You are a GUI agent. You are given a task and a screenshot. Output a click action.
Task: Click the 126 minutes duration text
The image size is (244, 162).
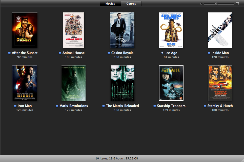[x=25, y=110]
